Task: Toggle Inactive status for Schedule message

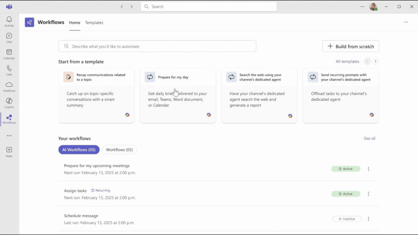Action: click(347, 219)
